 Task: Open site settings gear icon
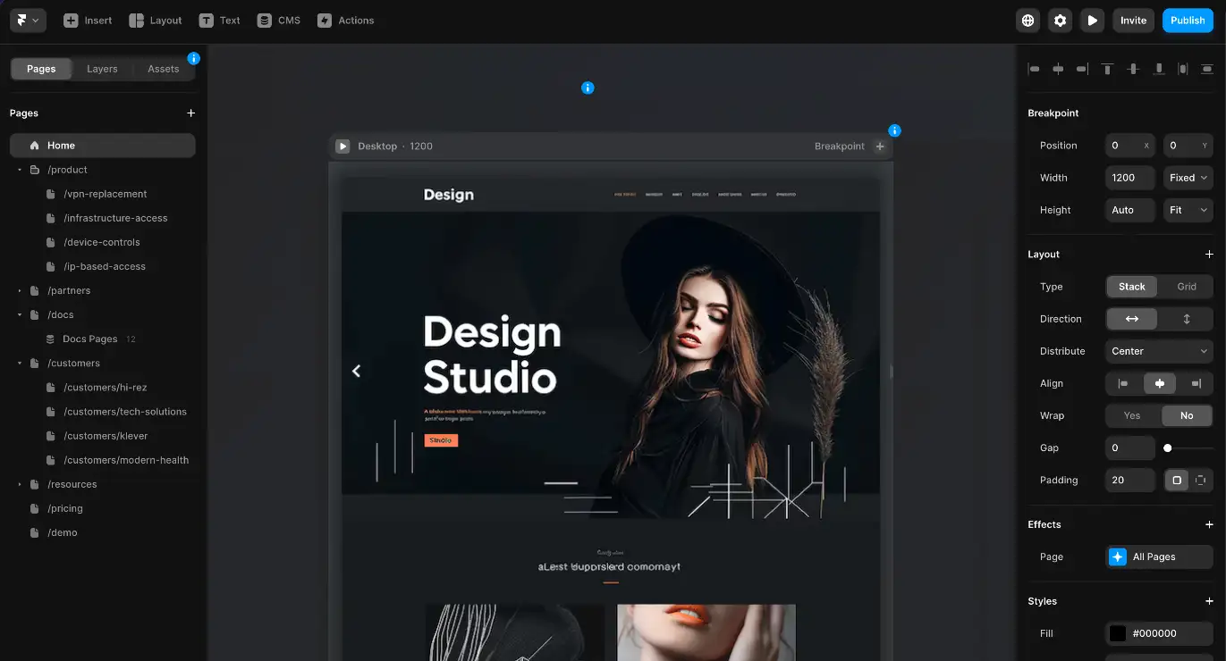pos(1061,21)
